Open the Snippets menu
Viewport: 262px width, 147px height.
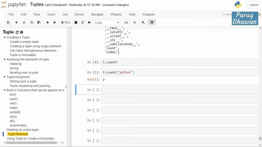(x=149, y=14)
